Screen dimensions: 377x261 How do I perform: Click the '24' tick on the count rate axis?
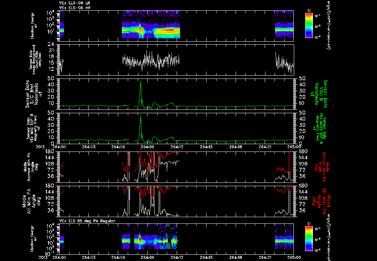(x=50, y=44)
